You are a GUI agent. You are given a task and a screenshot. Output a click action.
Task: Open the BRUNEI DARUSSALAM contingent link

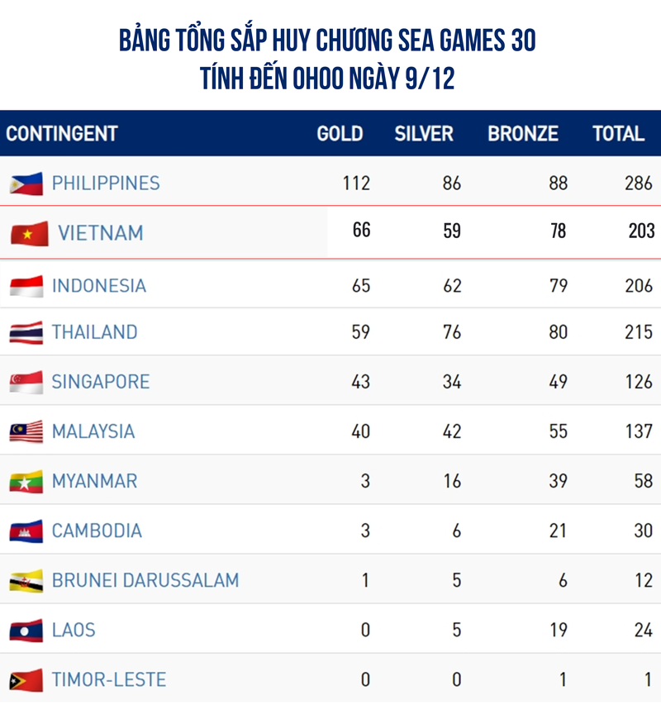[145, 580]
